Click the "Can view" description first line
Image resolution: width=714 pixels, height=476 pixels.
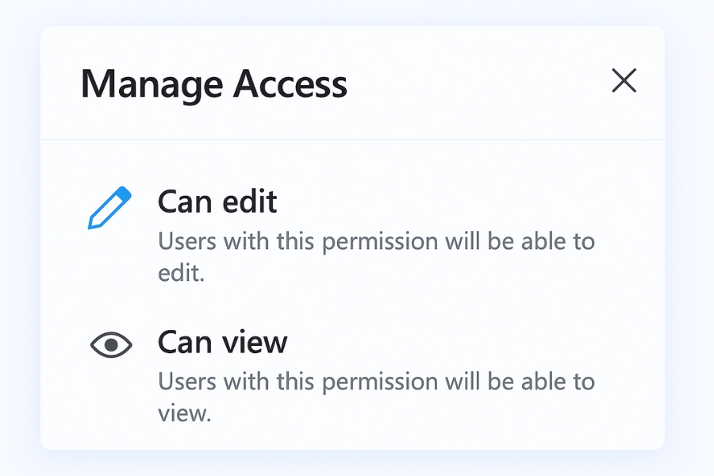click(376, 382)
